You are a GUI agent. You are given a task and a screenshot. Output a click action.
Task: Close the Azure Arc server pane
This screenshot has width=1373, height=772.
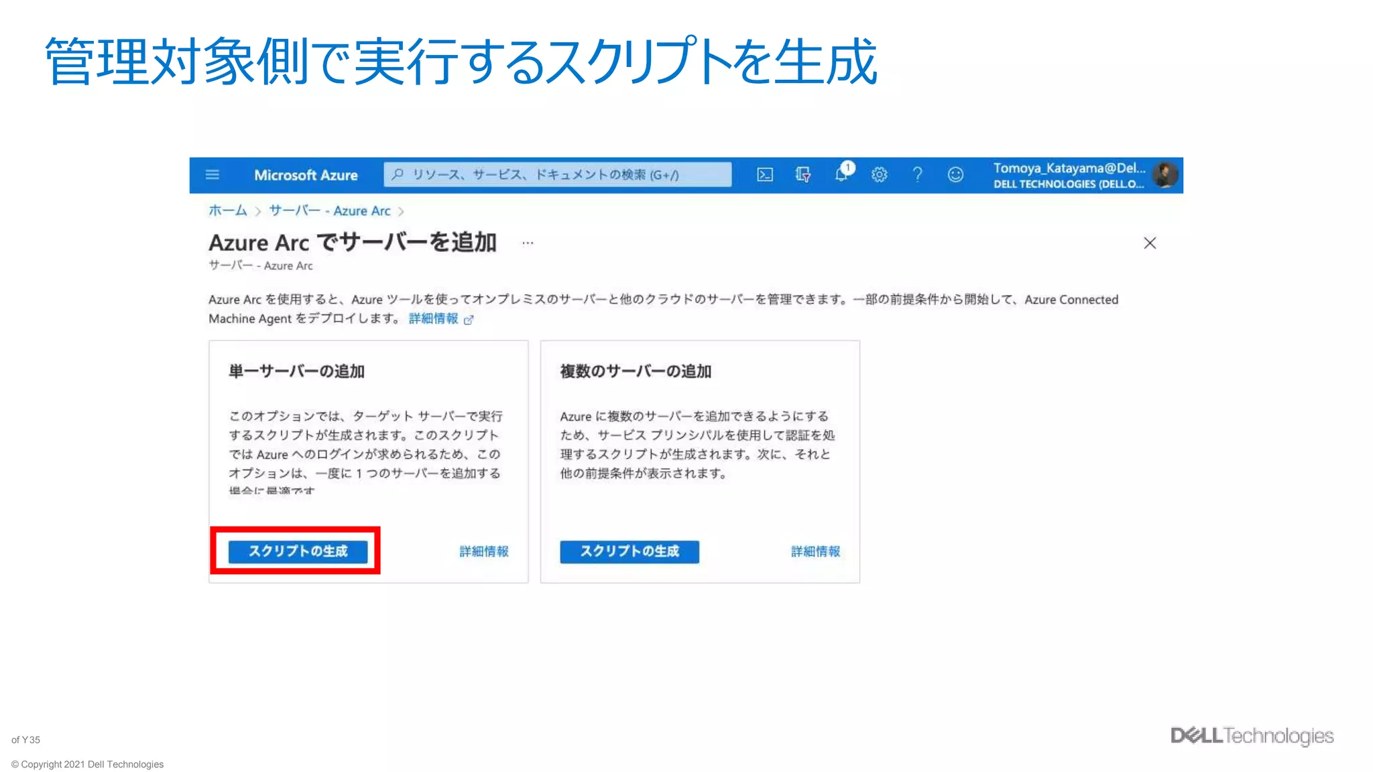[x=1150, y=243]
